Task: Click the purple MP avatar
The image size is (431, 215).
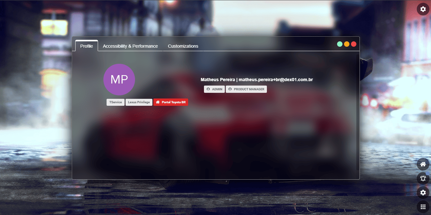Action: [x=119, y=80]
